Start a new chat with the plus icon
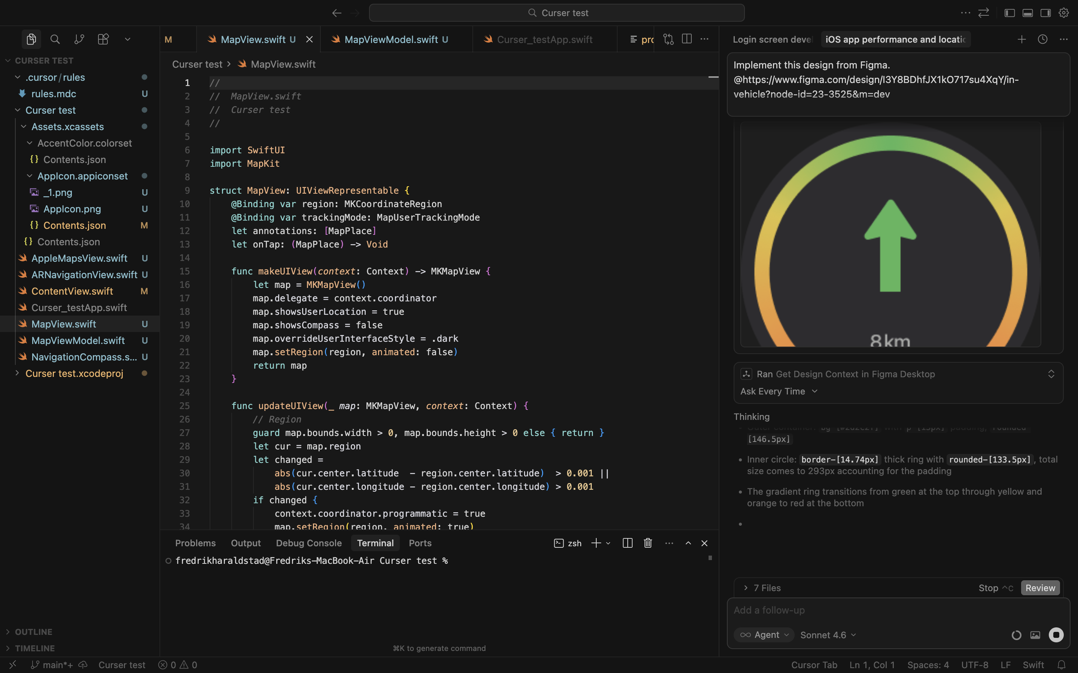 (1021, 39)
